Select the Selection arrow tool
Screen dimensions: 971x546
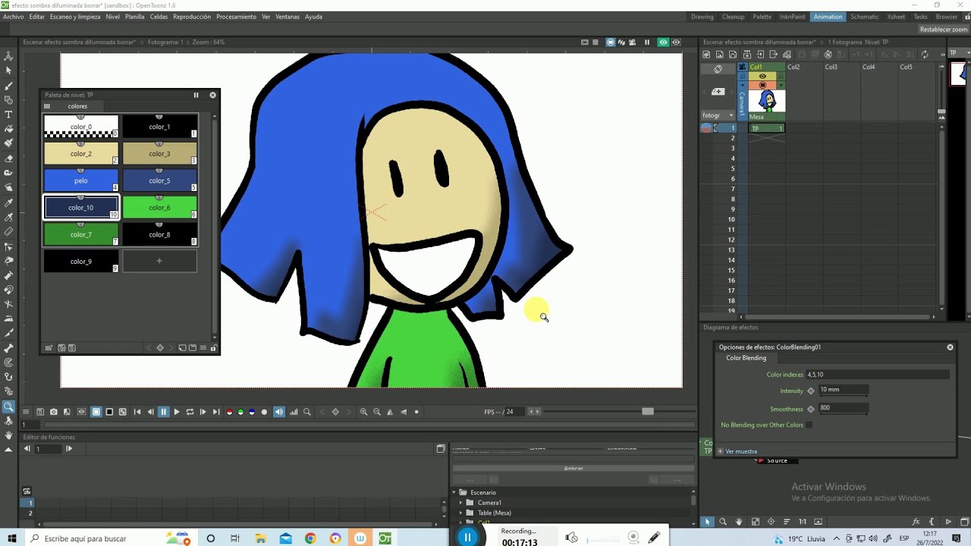click(x=8, y=71)
